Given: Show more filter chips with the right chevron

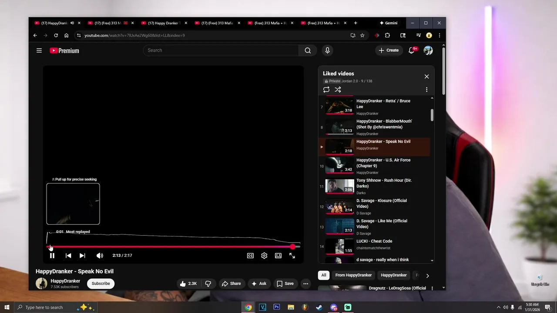Looking at the screenshot, I should click(427, 276).
